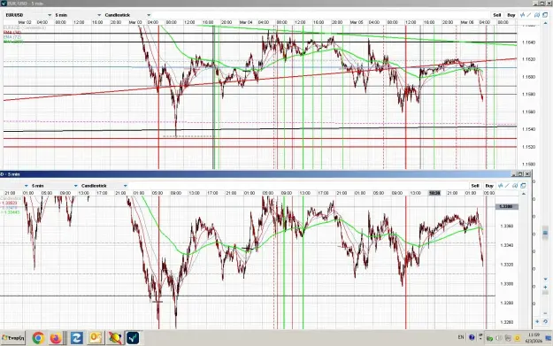Click the yellow tray icon beside the clock

(518, 339)
